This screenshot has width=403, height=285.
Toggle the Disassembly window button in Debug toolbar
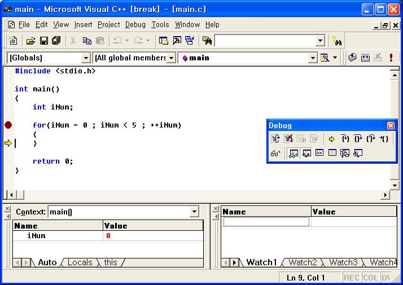tap(358, 153)
